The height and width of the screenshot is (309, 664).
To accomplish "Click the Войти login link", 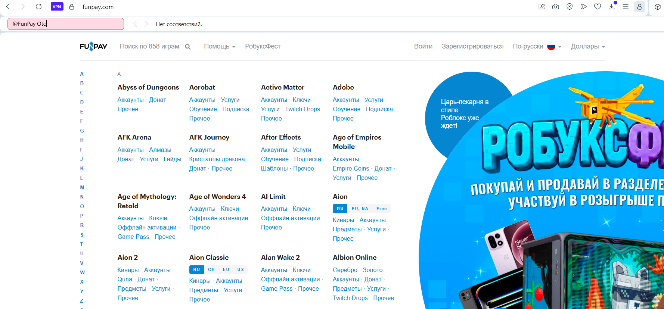I will (423, 46).
